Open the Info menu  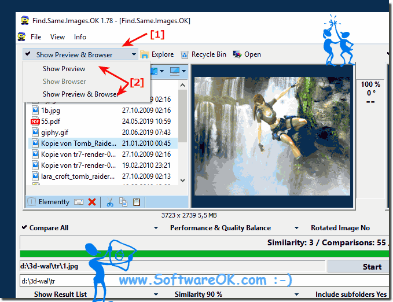(x=80, y=37)
